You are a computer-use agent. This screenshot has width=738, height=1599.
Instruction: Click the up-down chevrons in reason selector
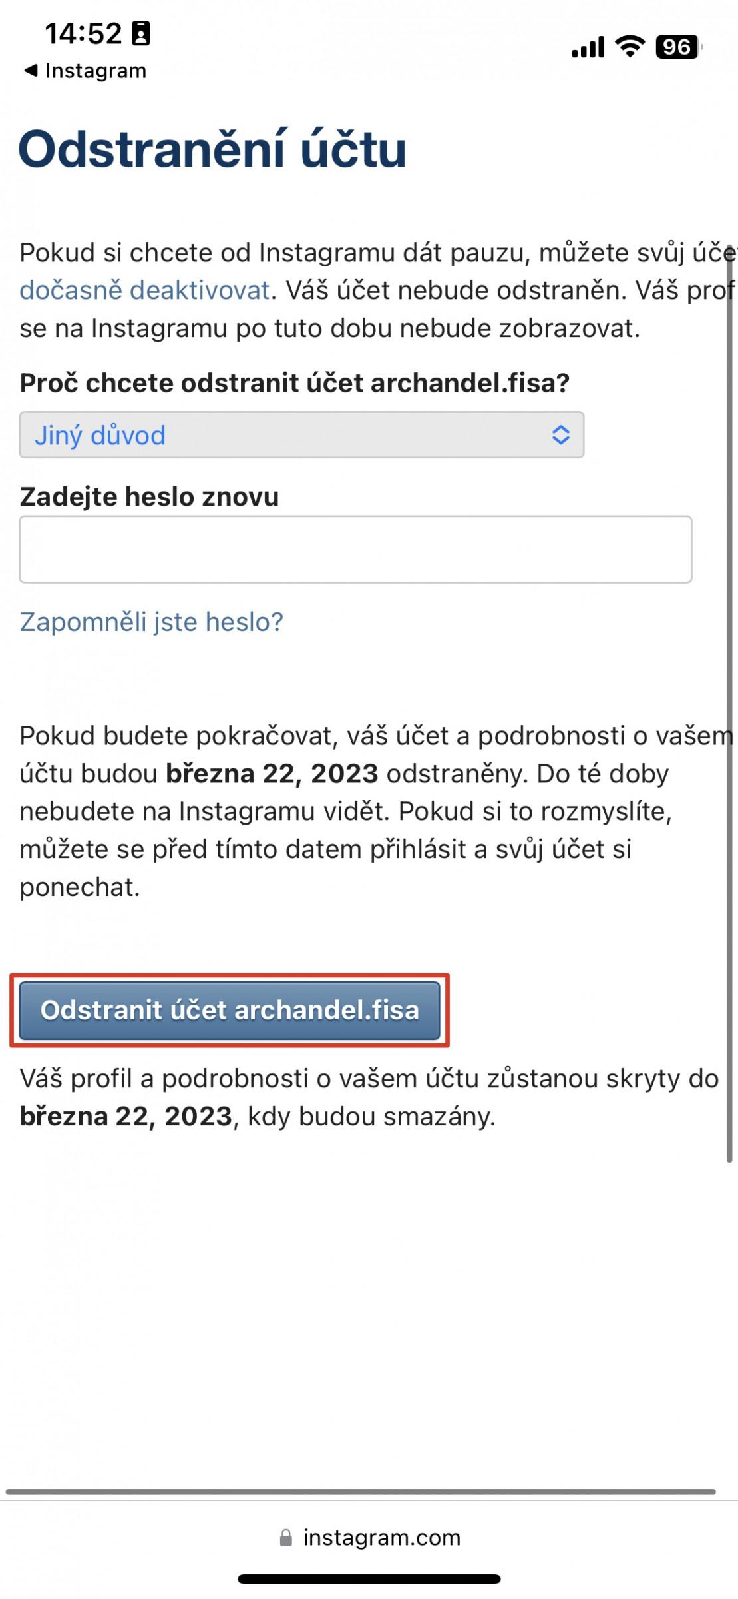click(x=560, y=435)
